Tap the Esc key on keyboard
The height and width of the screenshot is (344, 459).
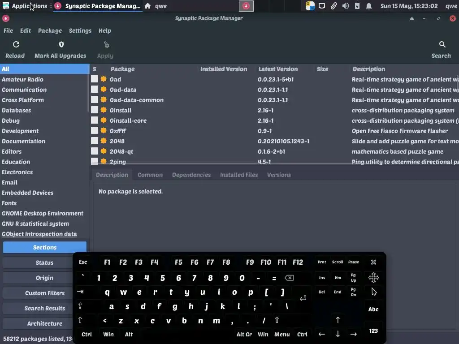pyautogui.click(x=83, y=262)
